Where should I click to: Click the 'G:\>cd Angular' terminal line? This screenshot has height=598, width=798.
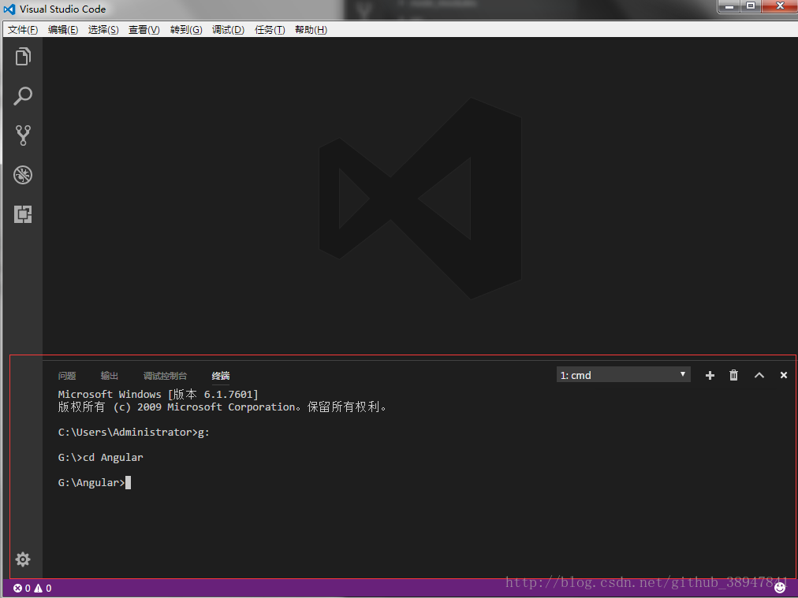click(100, 458)
